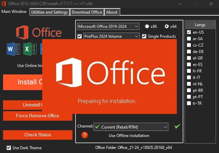The height and width of the screenshot is (153, 219).
Task: Enable the es-ES language checkbox
Action: click(189, 64)
